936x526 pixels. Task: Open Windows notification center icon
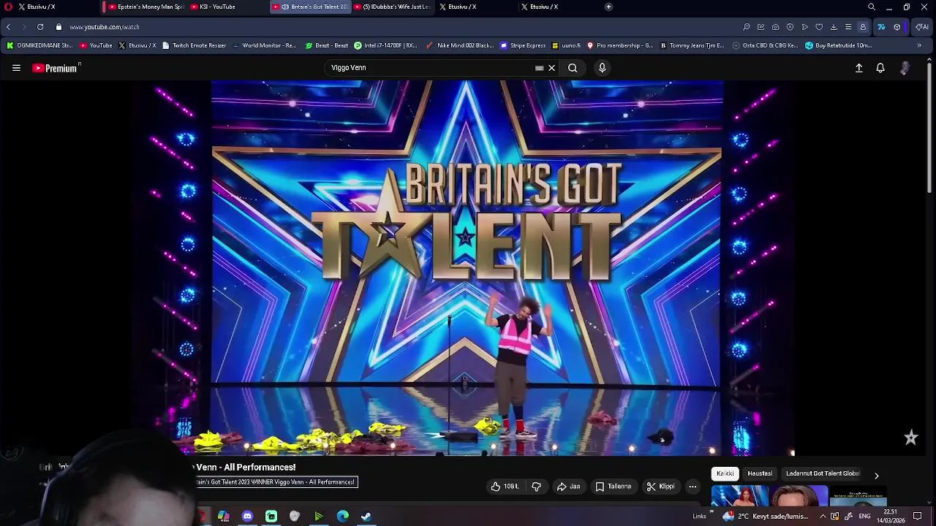point(918,517)
